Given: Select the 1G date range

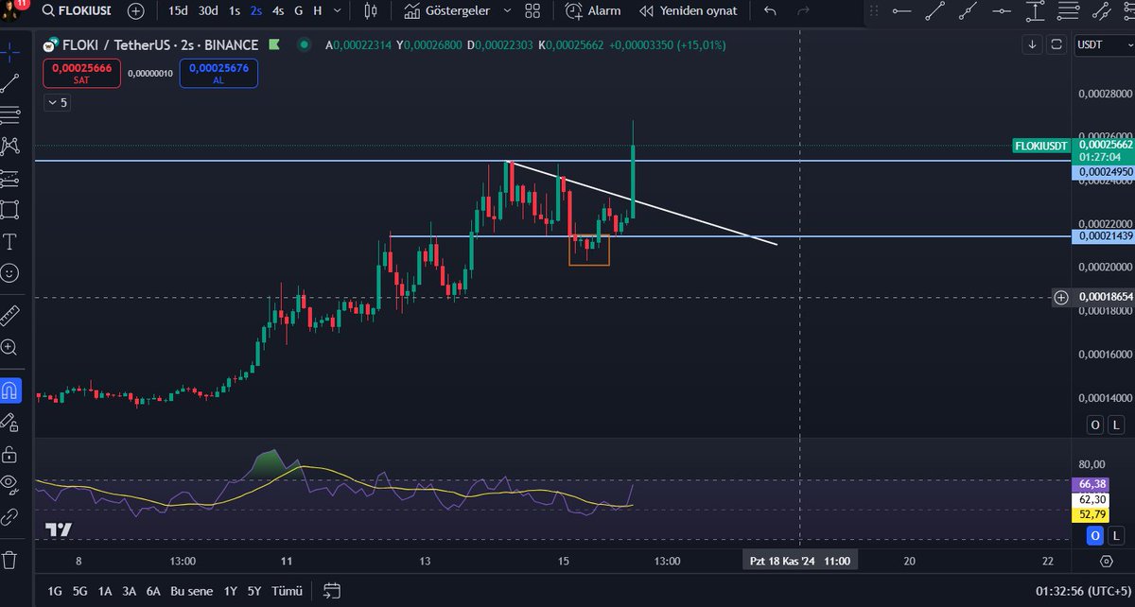Looking at the screenshot, I should 55,591.
